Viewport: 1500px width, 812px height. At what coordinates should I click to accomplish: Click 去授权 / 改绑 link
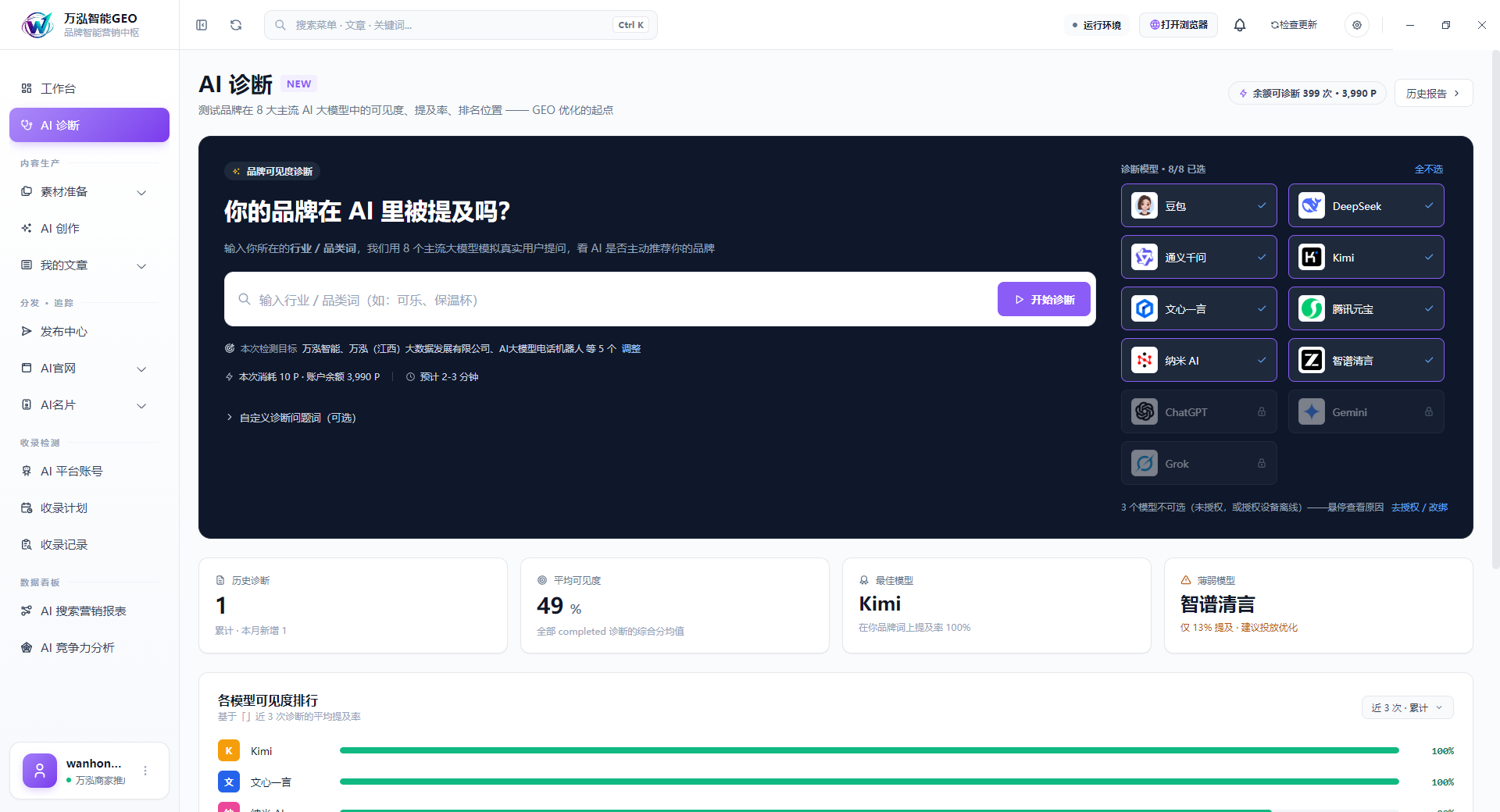tap(1420, 507)
